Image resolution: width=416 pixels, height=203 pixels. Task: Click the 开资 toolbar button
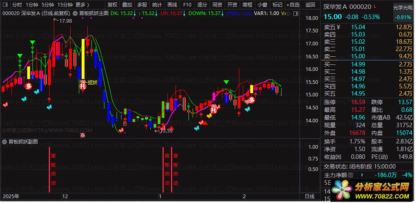(232, 4)
